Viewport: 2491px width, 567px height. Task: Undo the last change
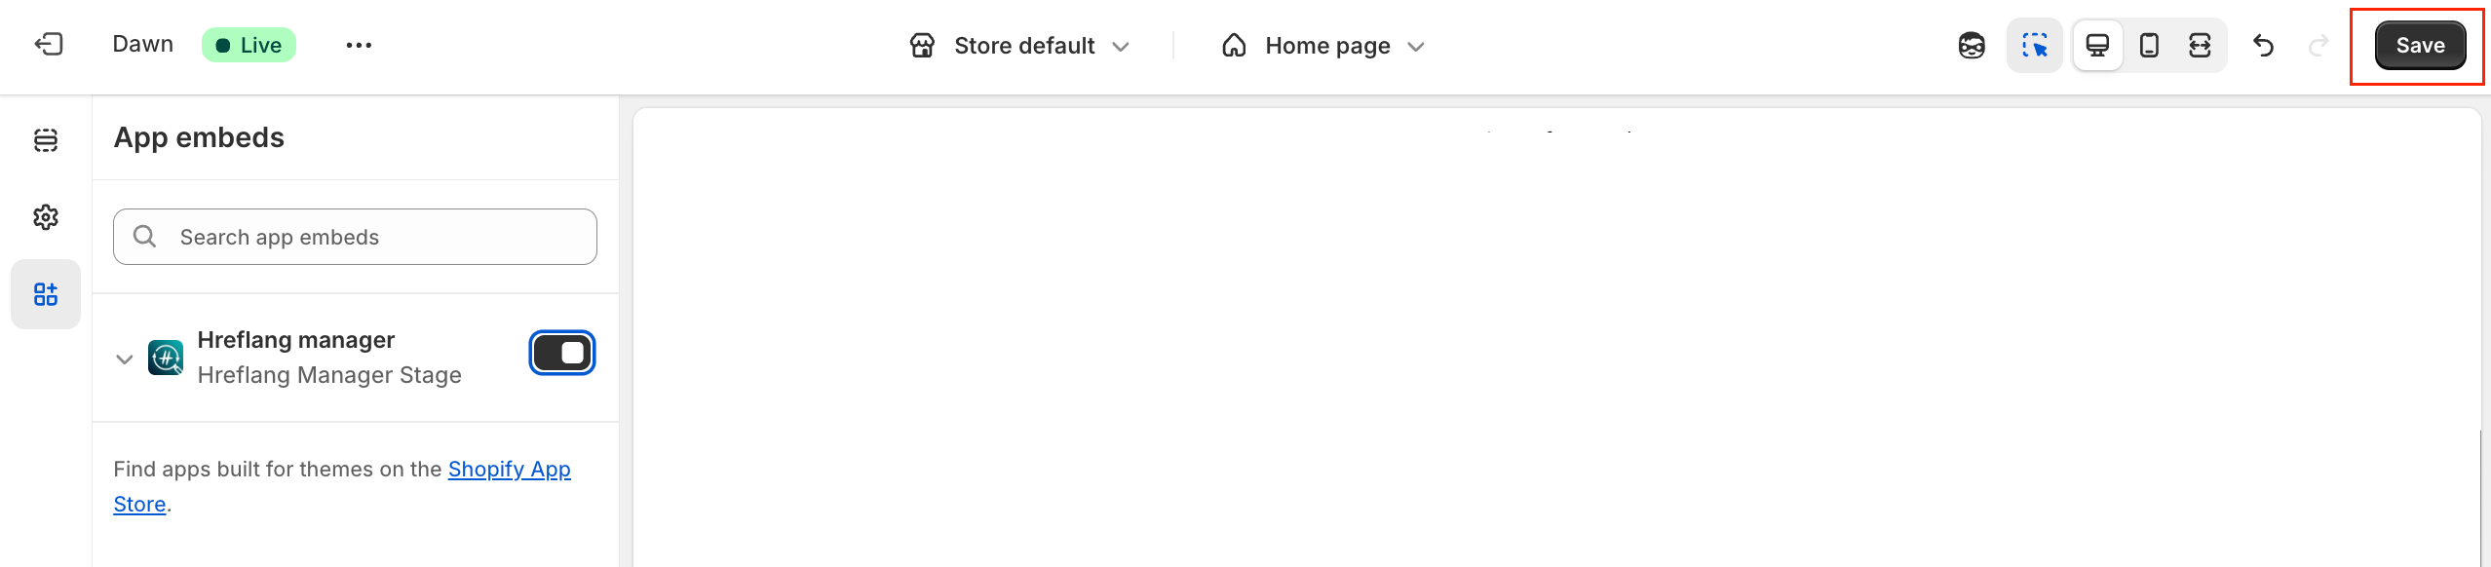coord(2263,46)
